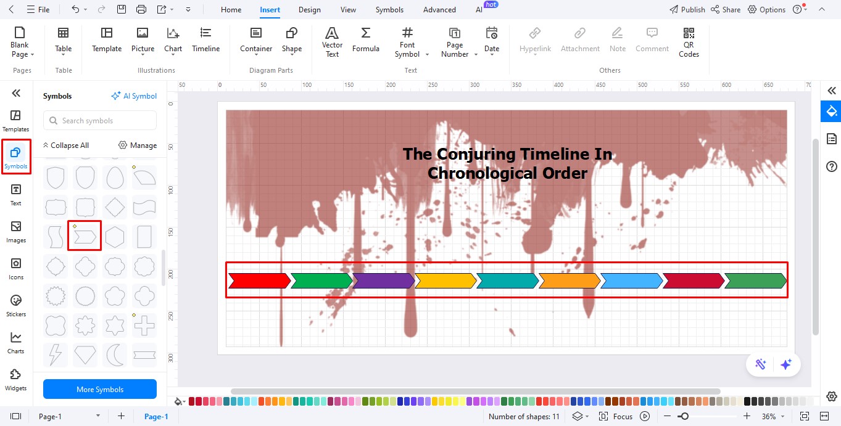Expand the right panel with double chevron
Image resolution: width=841 pixels, height=426 pixels.
coord(832,91)
